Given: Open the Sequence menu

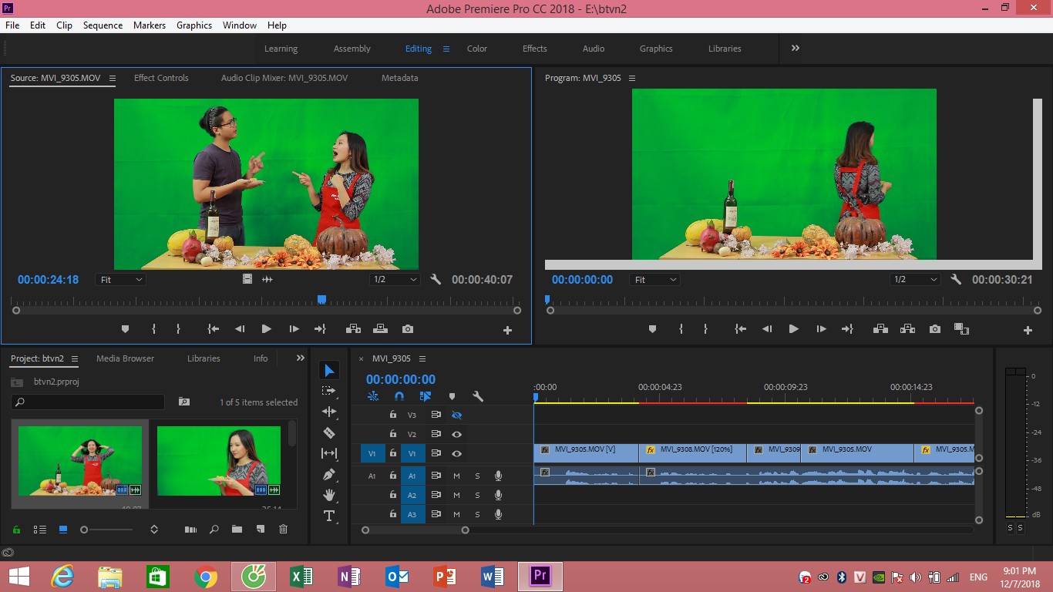Looking at the screenshot, I should [103, 25].
